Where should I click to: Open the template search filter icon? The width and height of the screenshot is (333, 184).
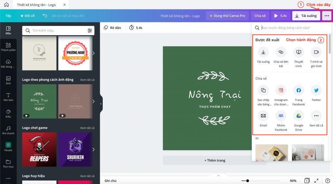(90, 31)
